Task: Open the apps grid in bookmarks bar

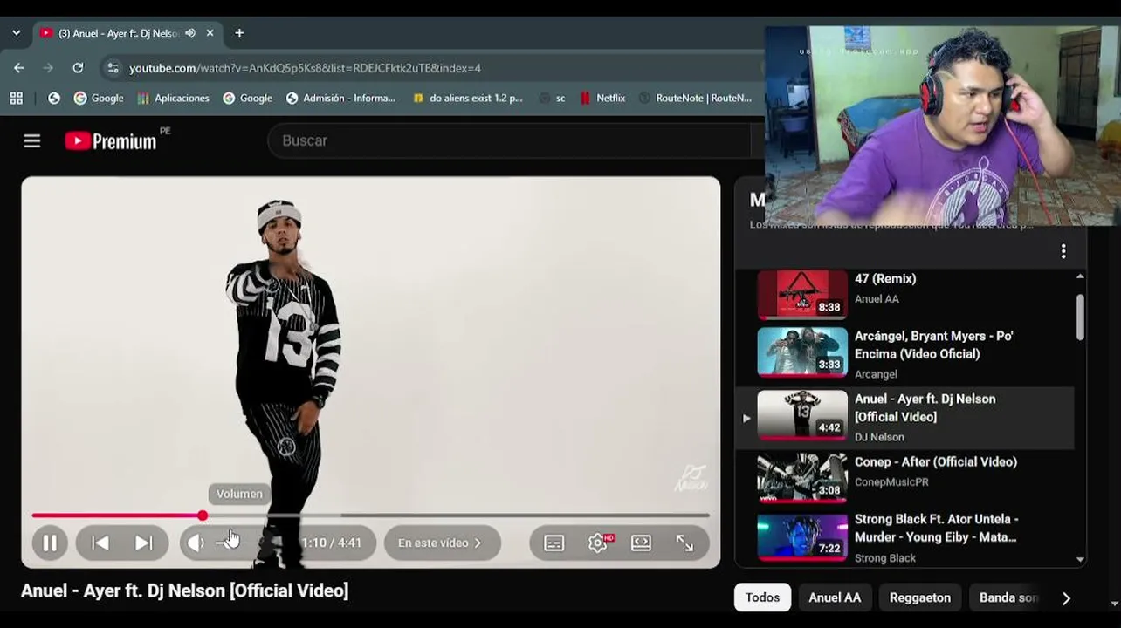Action: [17, 99]
